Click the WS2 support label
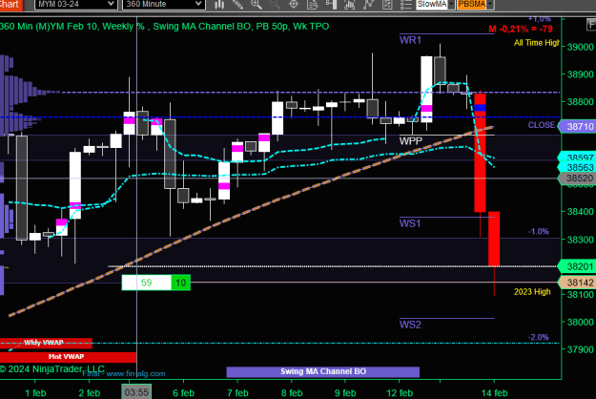596x399 pixels. (410, 325)
